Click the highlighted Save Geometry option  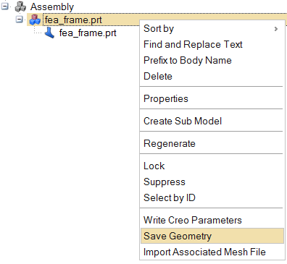click(212, 236)
